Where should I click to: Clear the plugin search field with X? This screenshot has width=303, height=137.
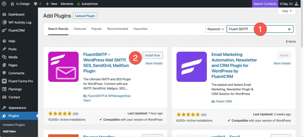click(x=289, y=29)
